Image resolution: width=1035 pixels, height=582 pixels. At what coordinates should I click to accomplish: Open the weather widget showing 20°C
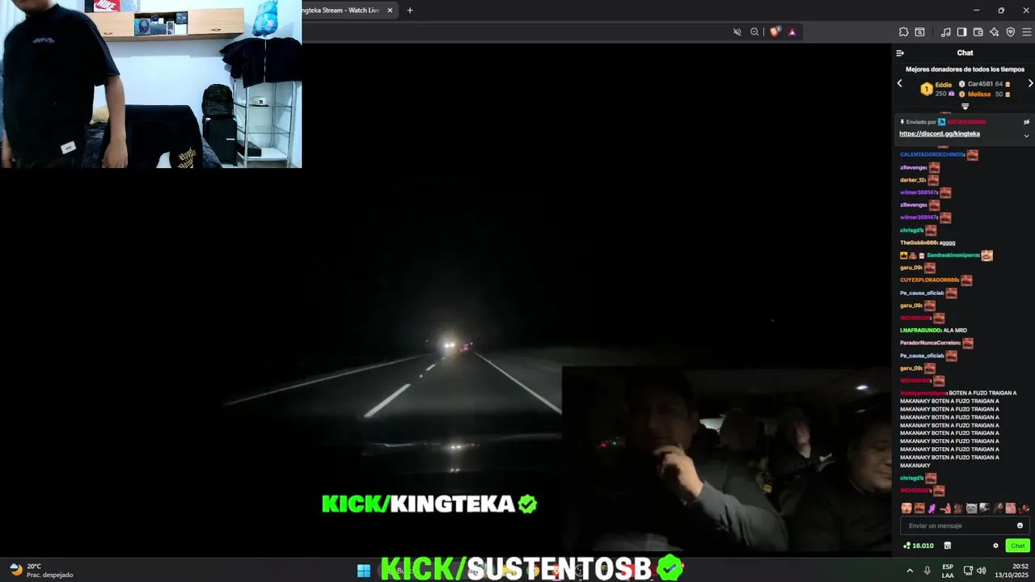click(x=42, y=571)
